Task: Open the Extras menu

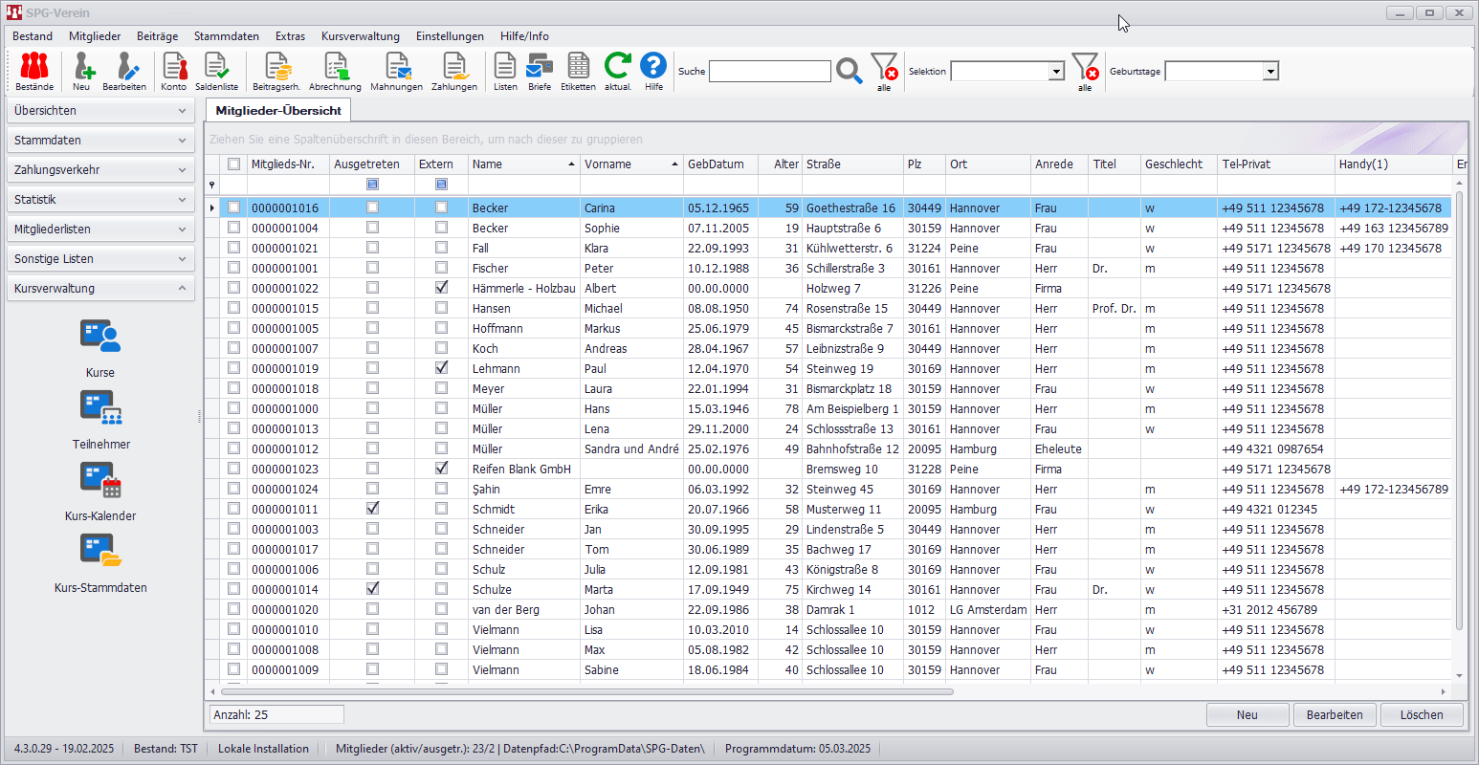Action: point(290,36)
